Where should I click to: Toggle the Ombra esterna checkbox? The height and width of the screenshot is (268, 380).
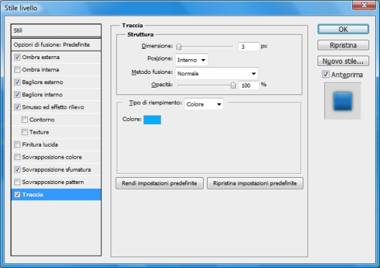point(17,57)
